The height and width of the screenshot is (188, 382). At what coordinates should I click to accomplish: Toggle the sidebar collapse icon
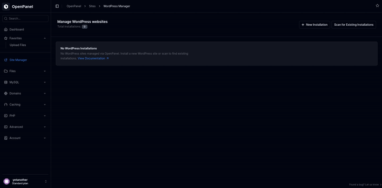pos(57,6)
